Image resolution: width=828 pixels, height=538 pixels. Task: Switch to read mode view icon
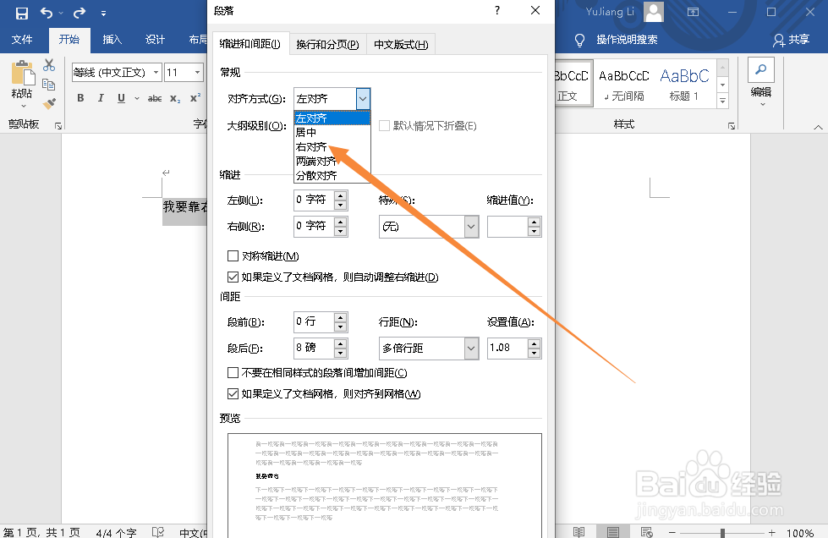click(x=579, y=532)
